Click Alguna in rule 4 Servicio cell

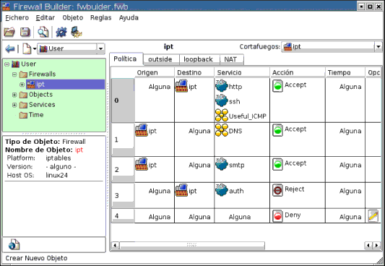[x=240, y=217]
